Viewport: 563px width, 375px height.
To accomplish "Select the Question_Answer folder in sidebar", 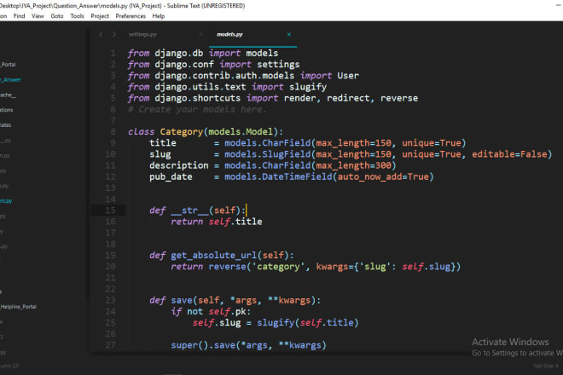I will click(x=11, y=79).
